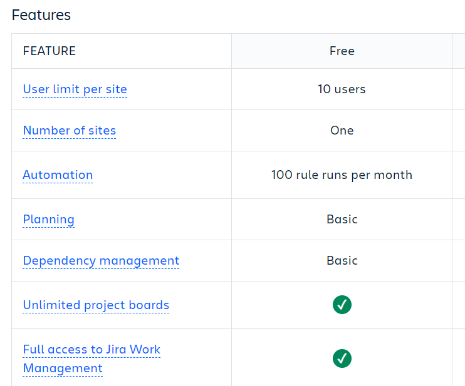Click the Automation feature link
Image resolution: width=465 pixels, height=386 pixels.
coord(58,175)
